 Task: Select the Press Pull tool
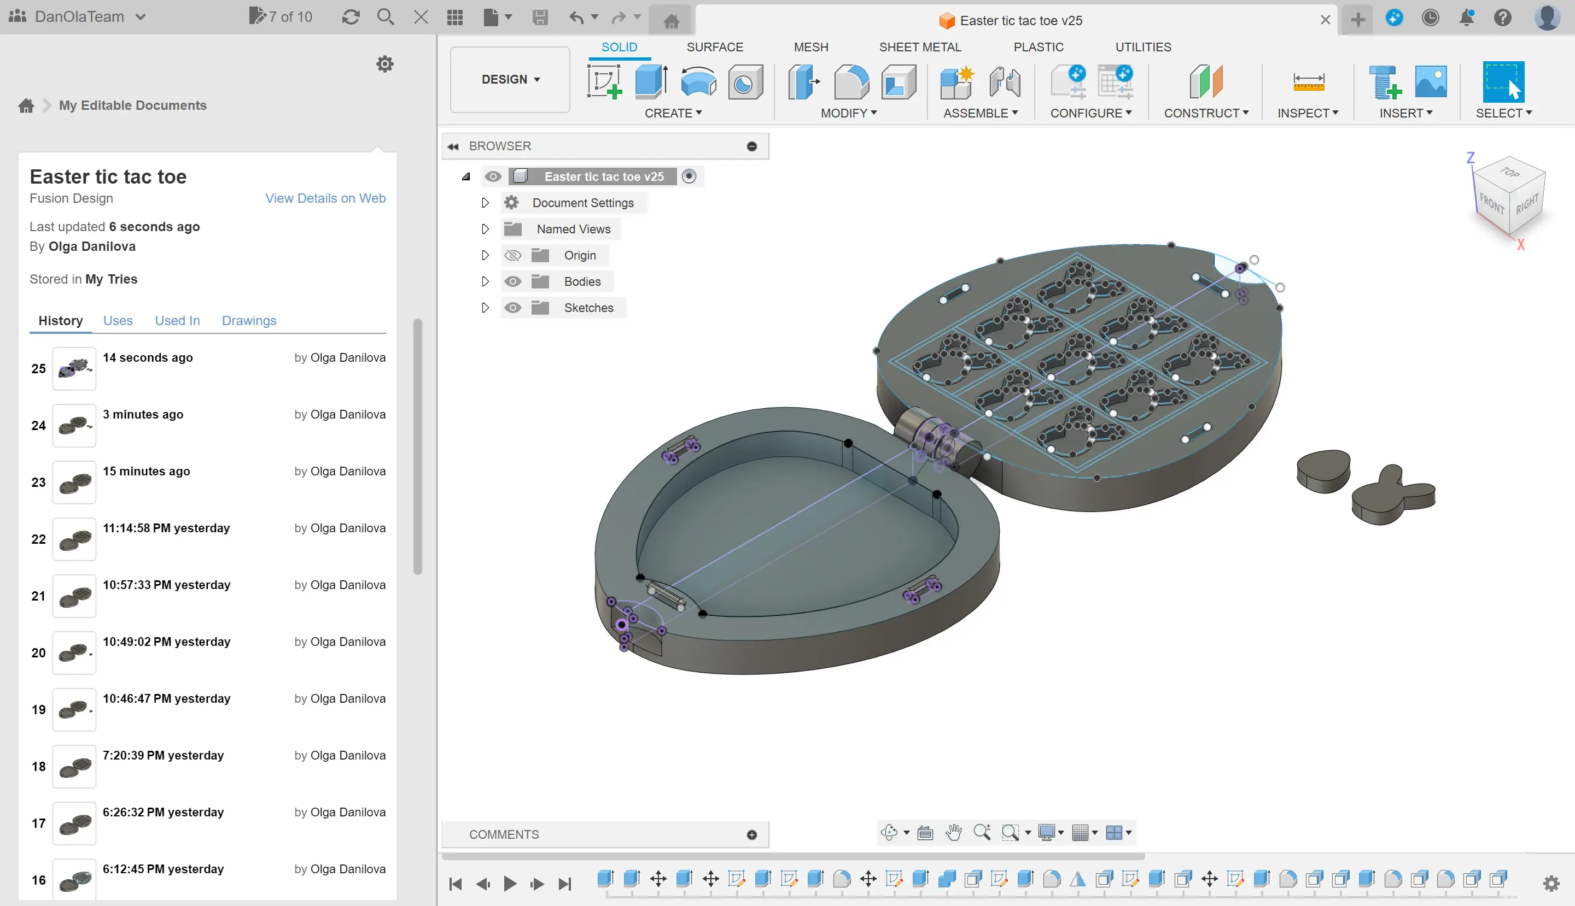(803, 81)
